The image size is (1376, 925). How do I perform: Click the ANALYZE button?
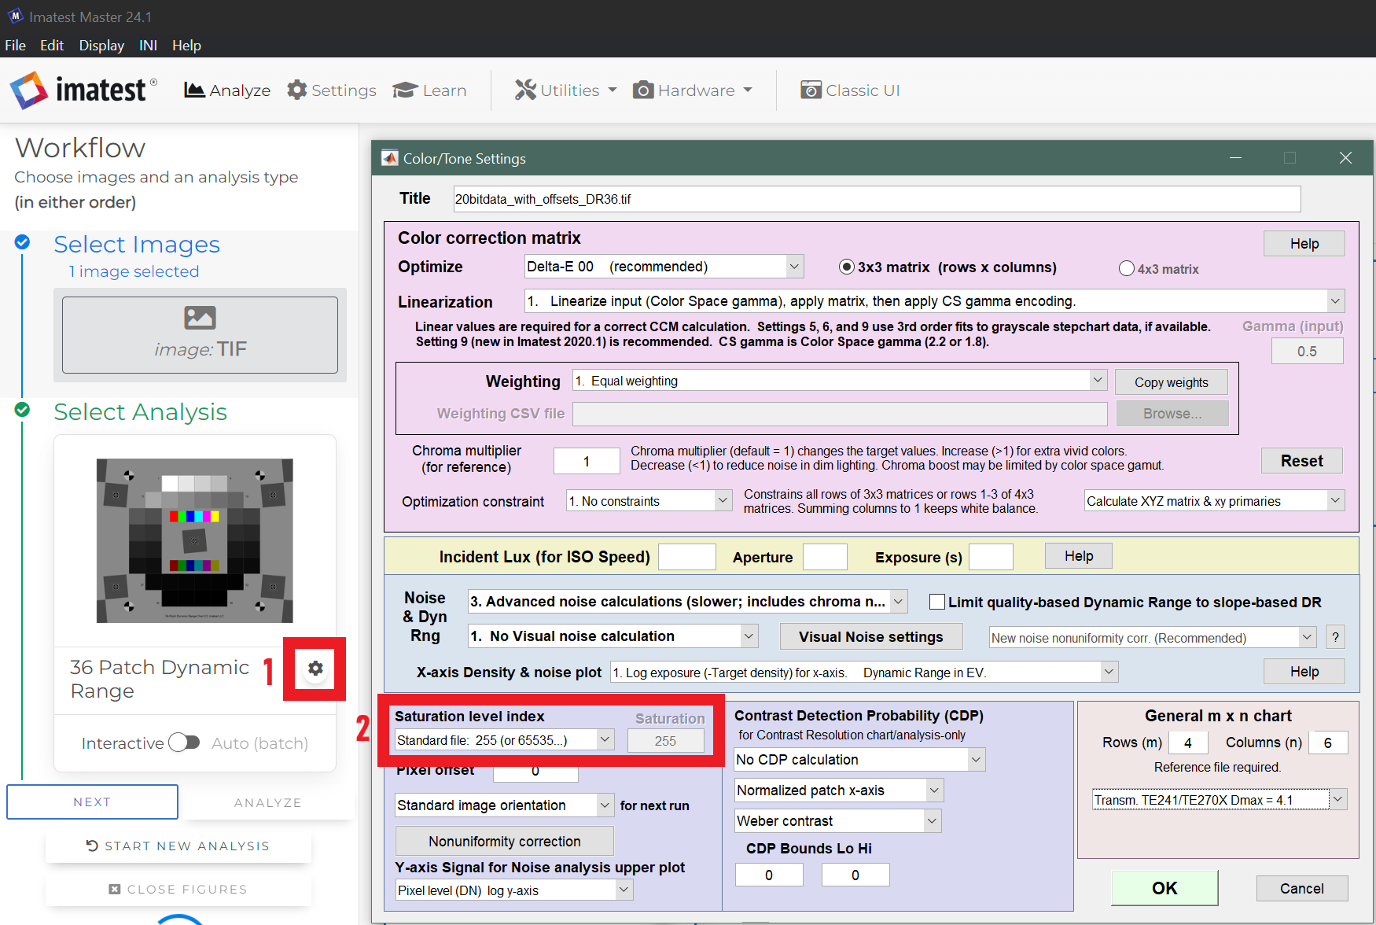pos(267,802)
